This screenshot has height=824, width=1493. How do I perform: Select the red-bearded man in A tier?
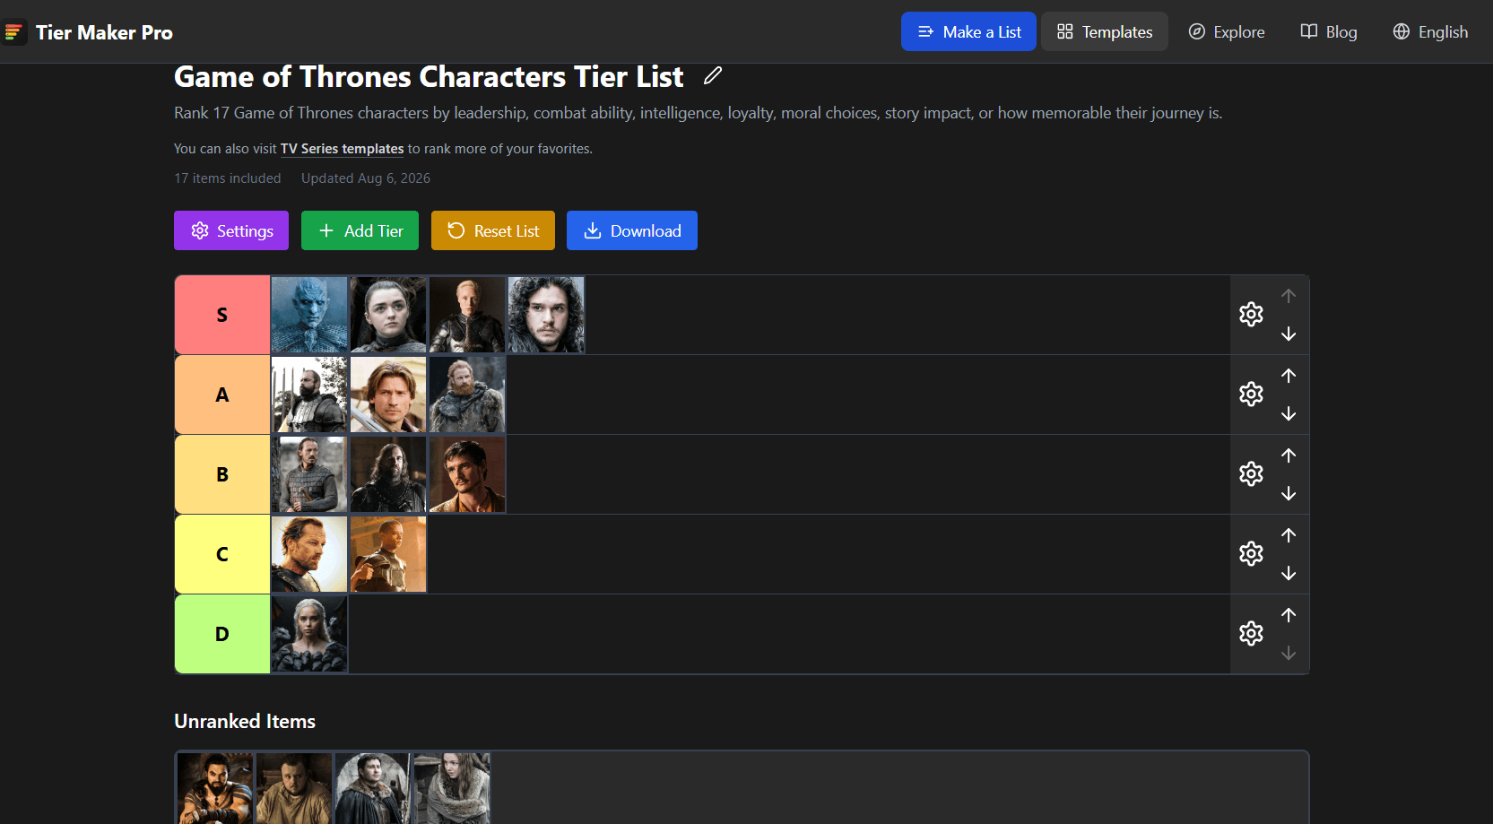pos(467,395)
